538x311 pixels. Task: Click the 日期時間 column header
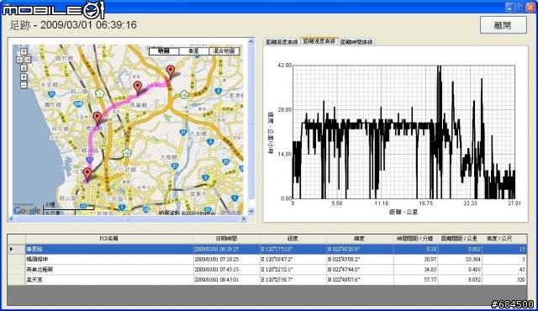(226, 239)
